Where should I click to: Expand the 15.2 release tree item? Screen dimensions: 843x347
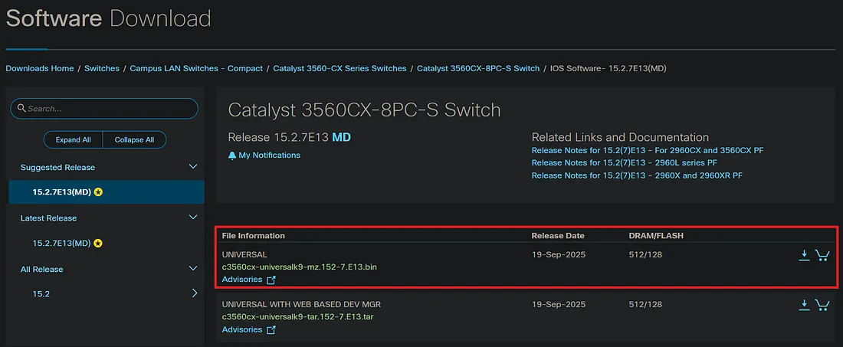click(x=195, y=293)
